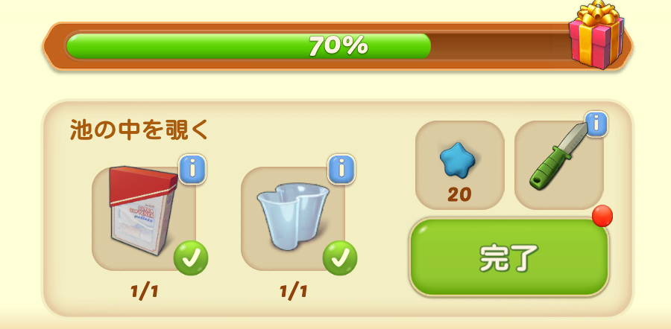
Task: Tap the red notification dot on 完了
Action: tap(602, 216)
